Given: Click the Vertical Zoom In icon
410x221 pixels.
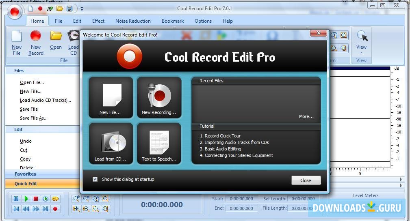Looking at the screenshot, I should 76,209.
